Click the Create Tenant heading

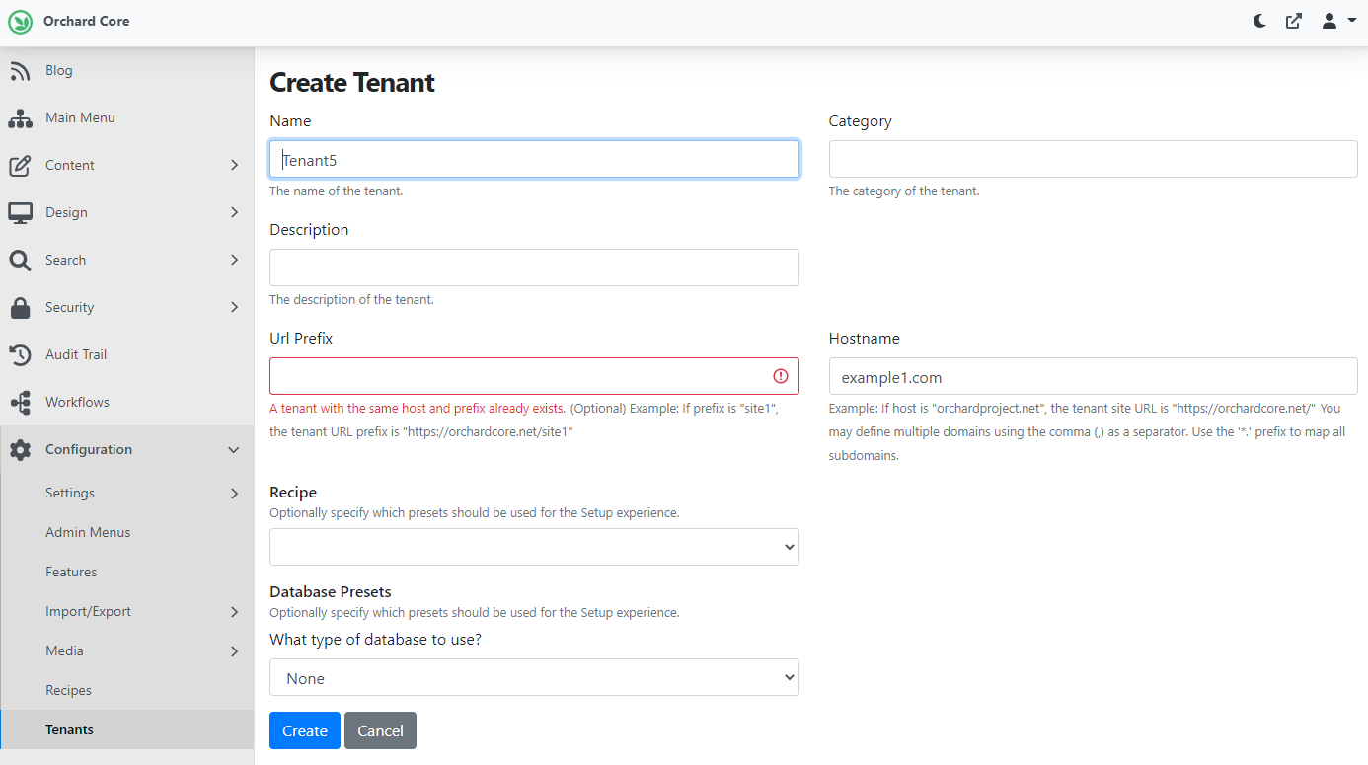coord(352,83)
